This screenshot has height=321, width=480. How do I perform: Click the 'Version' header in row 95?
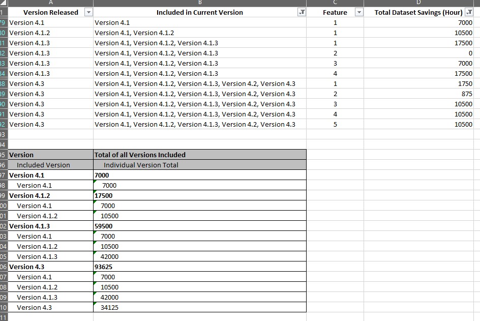pos(50,155)
